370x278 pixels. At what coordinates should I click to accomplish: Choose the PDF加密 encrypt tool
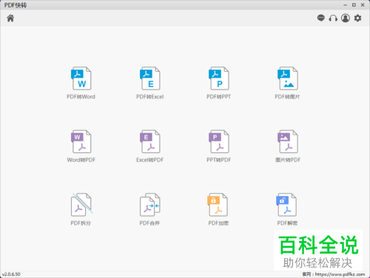click(x=218, y=209)
